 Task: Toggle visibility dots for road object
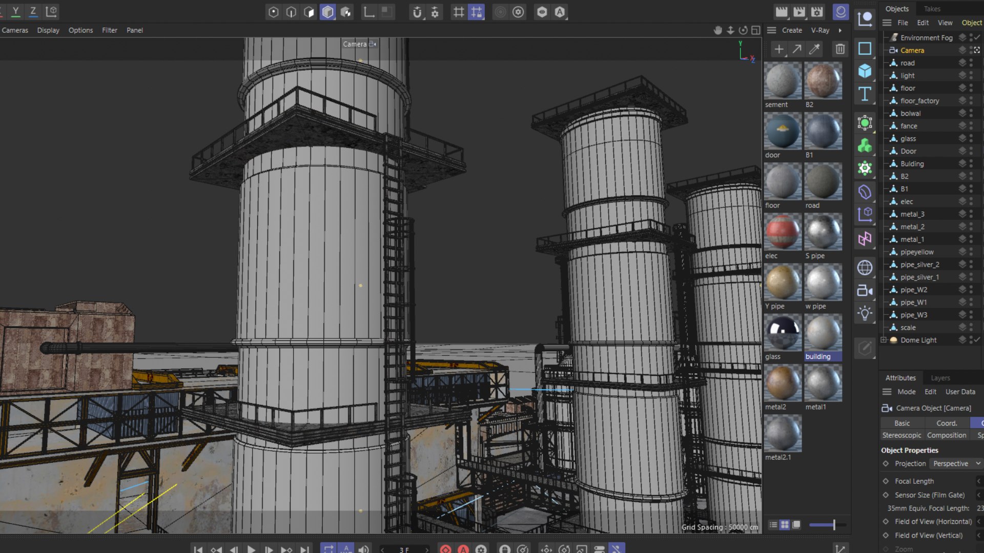(972, 63)
